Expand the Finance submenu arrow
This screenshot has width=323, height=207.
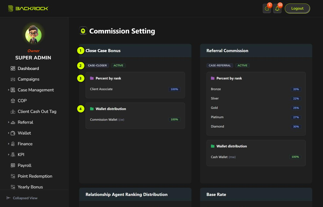coord(9,144)
